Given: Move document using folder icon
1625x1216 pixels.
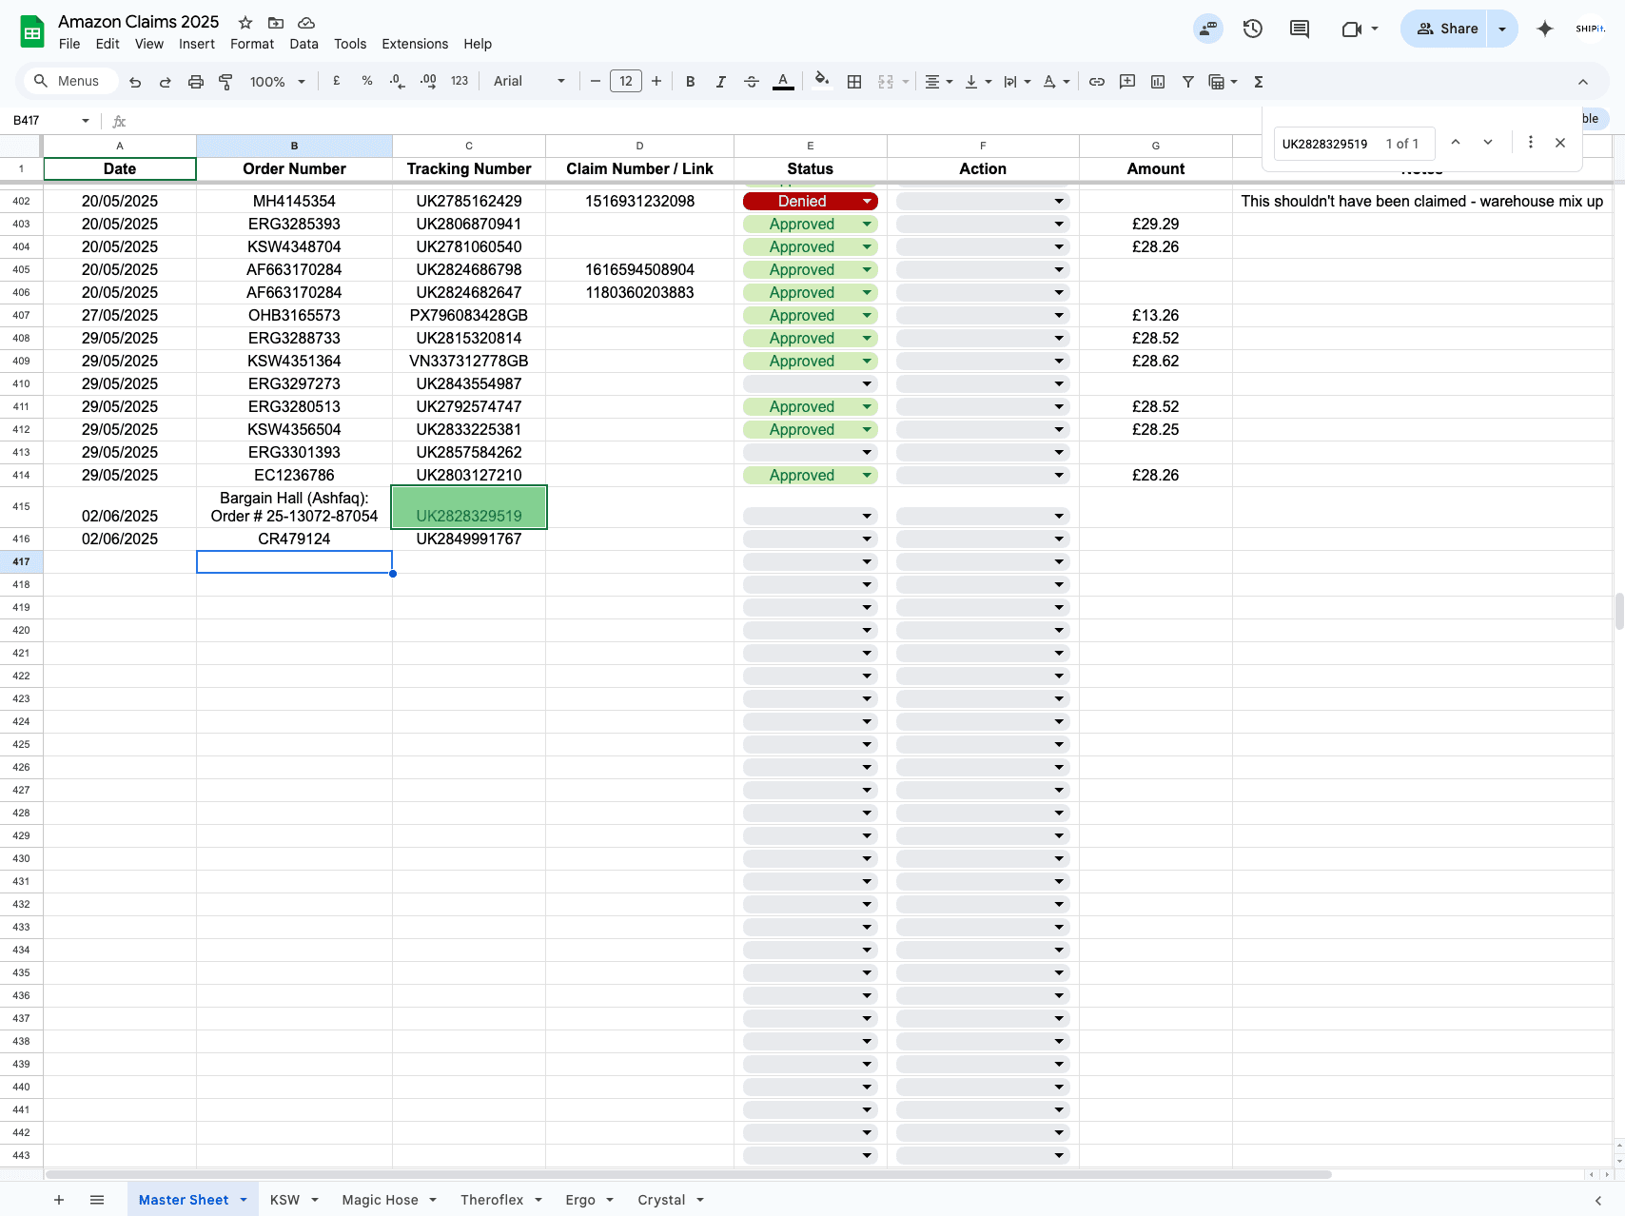Looking at the screenshot, I should pos(276,23).
